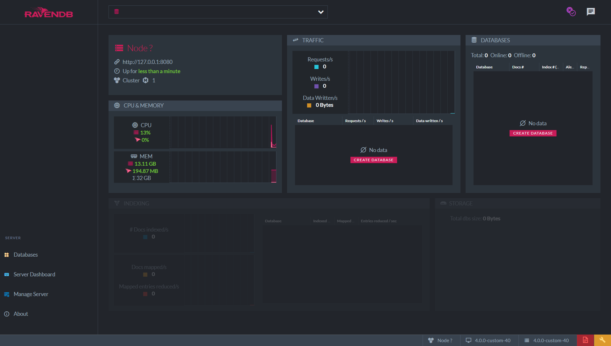Click the memory usage graph
This screenshot has width=611, height=346.
(223, 167)
